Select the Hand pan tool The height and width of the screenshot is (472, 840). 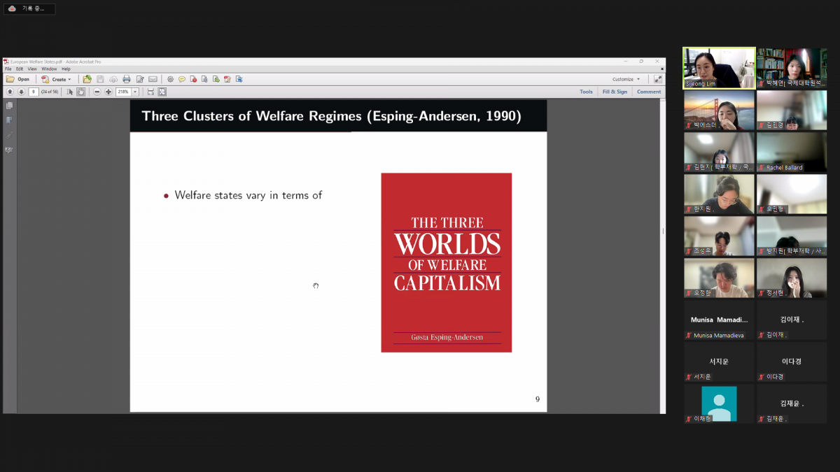coord(81,92)
